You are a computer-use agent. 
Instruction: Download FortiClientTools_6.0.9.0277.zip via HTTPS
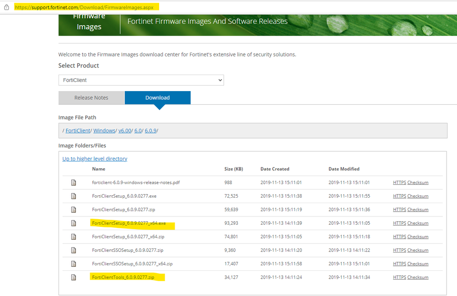click(x=399, y=277)
